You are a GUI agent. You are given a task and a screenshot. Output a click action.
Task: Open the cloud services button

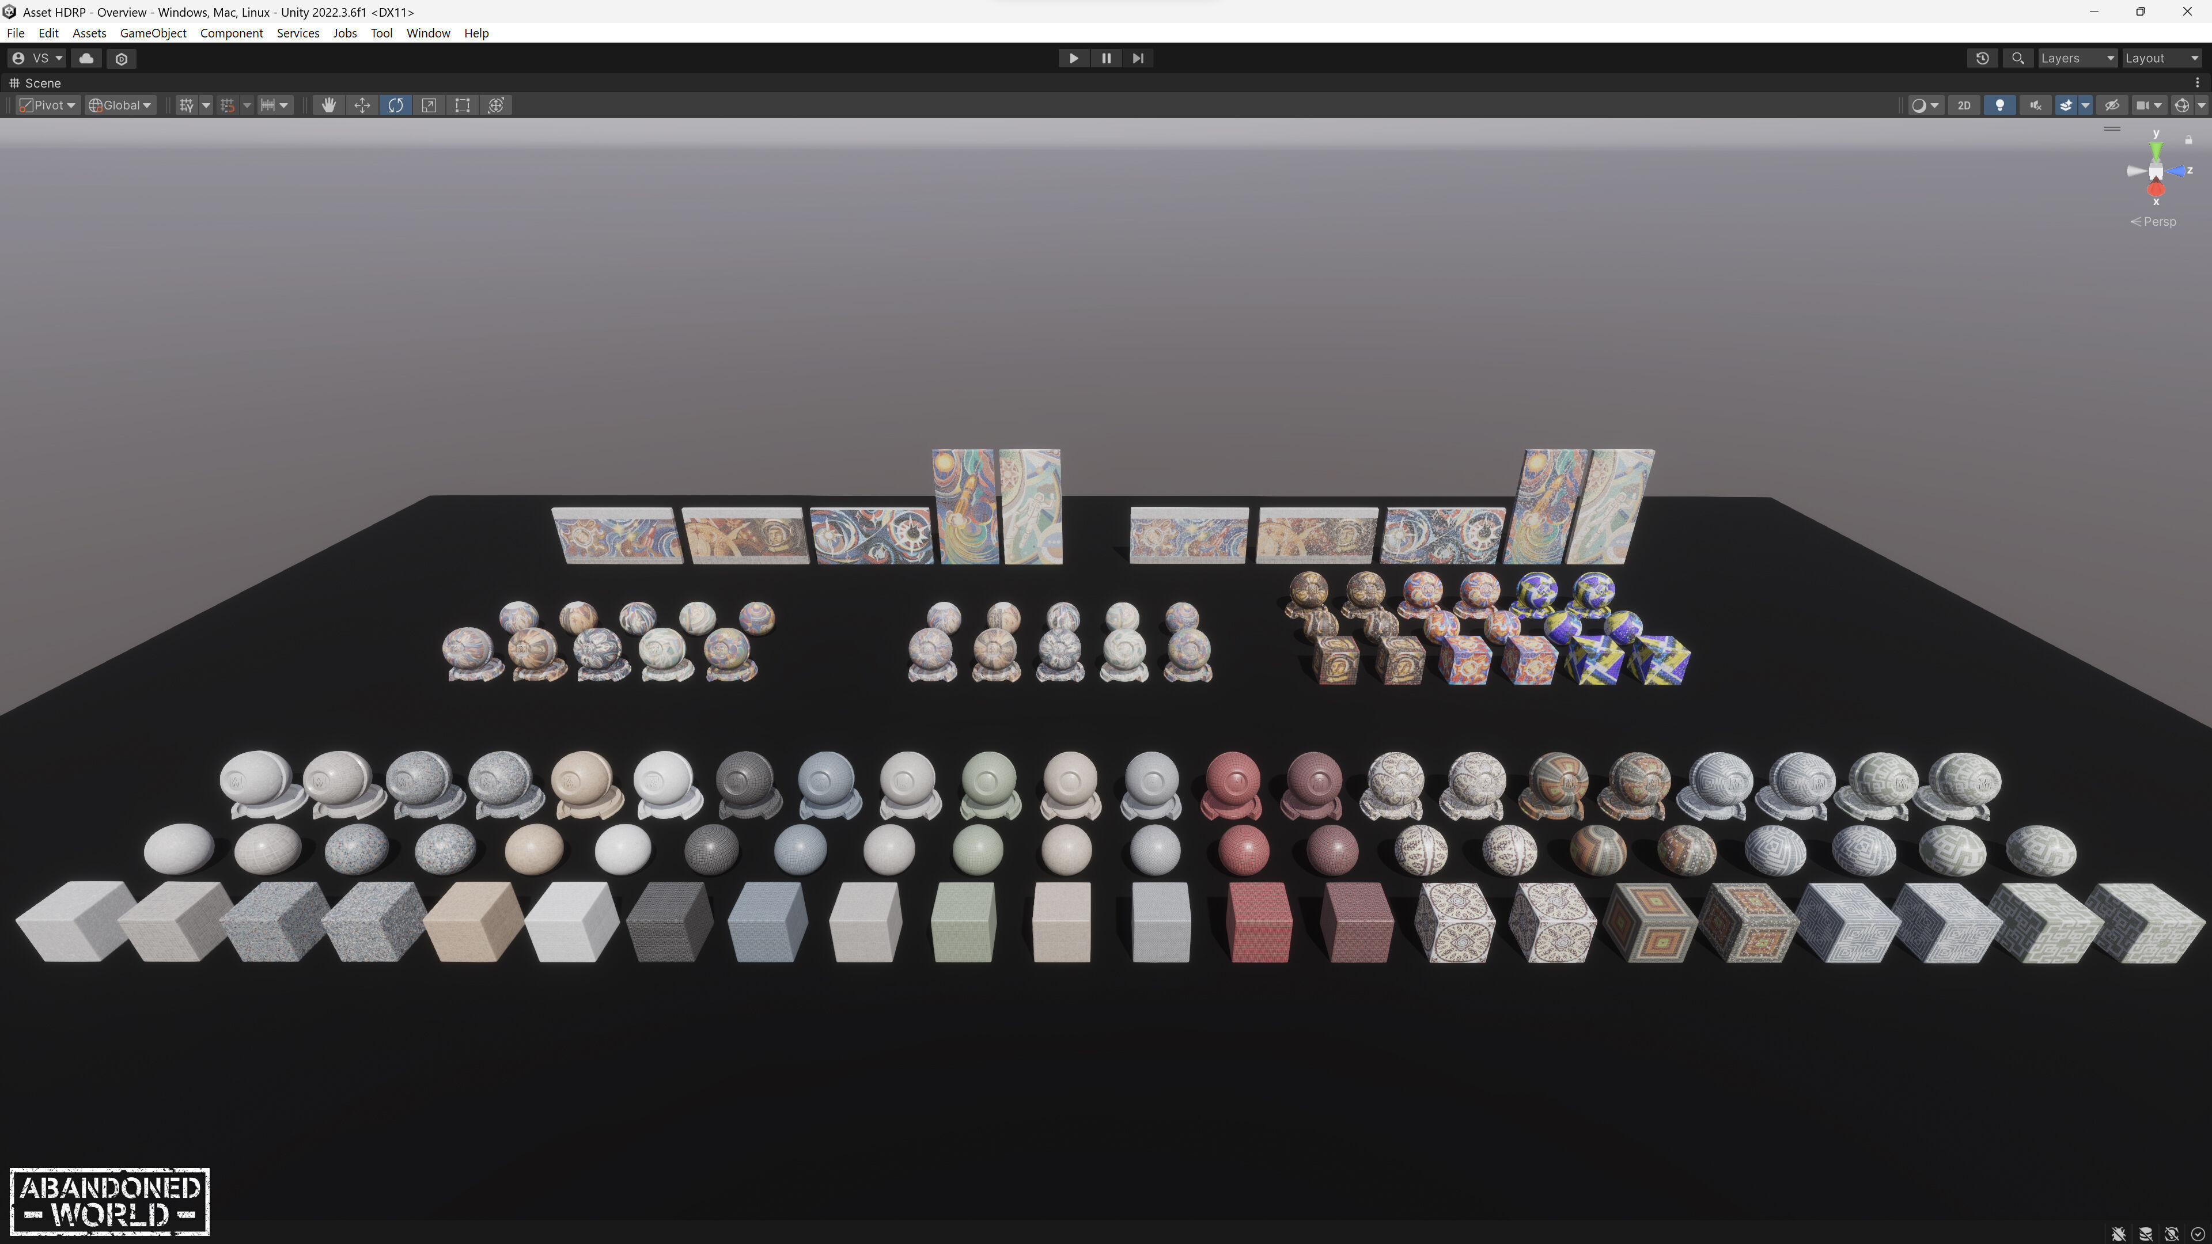click(86, 58)
